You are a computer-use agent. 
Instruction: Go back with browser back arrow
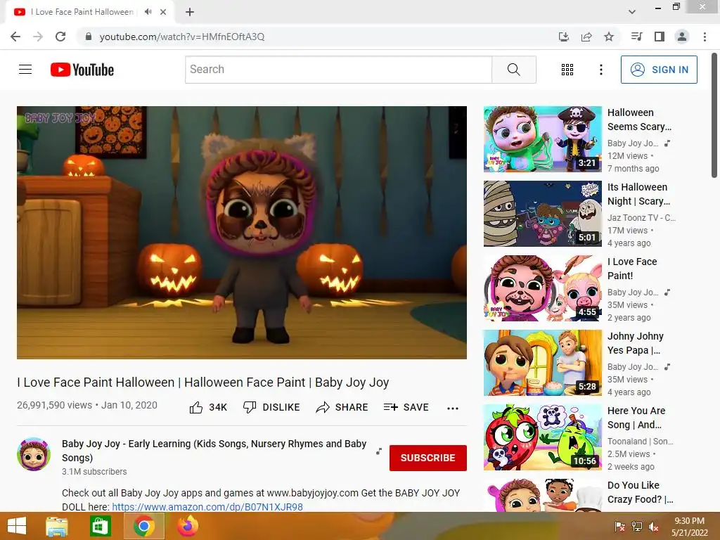point(15,37)
